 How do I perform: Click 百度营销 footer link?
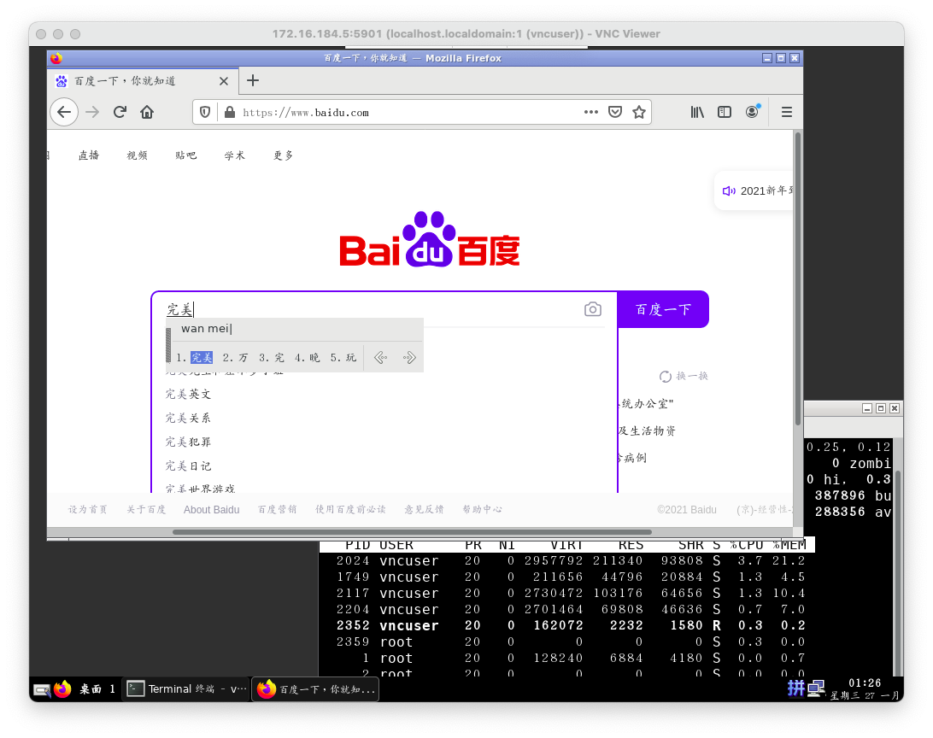coord(278,510)
